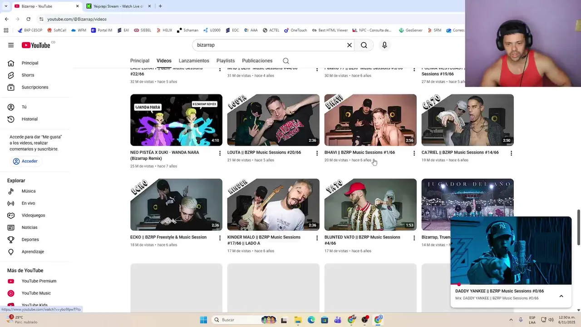
Task: Click the DADDY YANKEE miniplayer video
Action: (x=511, y=250)
